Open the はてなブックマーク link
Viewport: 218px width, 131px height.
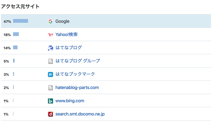coord(75,74)
